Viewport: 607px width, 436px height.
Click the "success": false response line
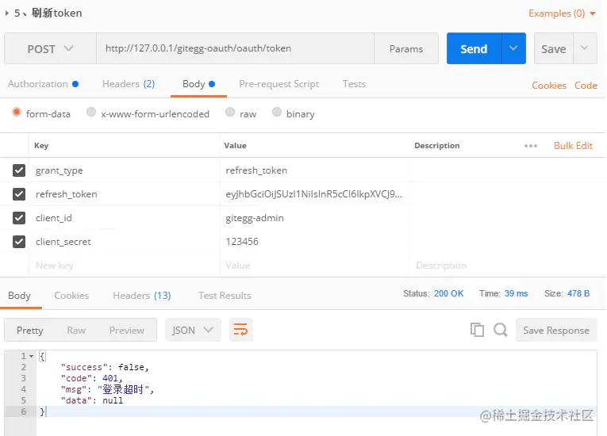105,367
